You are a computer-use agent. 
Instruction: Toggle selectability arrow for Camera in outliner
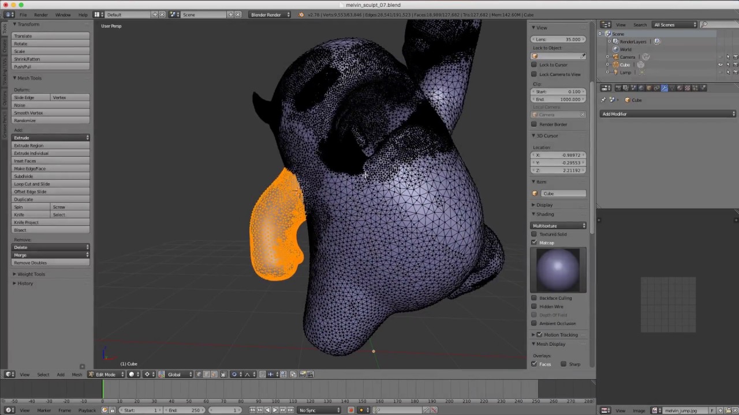coord(728,57)
